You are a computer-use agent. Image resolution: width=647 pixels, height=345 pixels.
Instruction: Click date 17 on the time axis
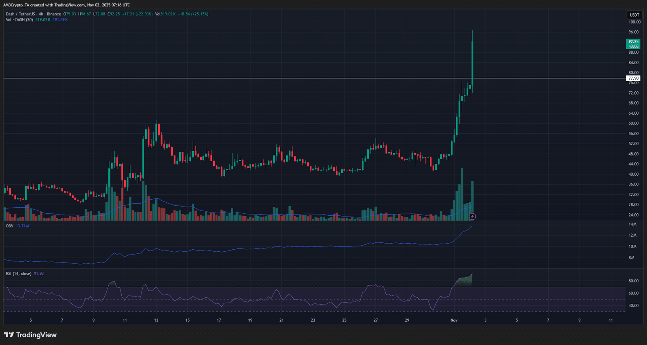pyautogui.click(x=219, y=320)
